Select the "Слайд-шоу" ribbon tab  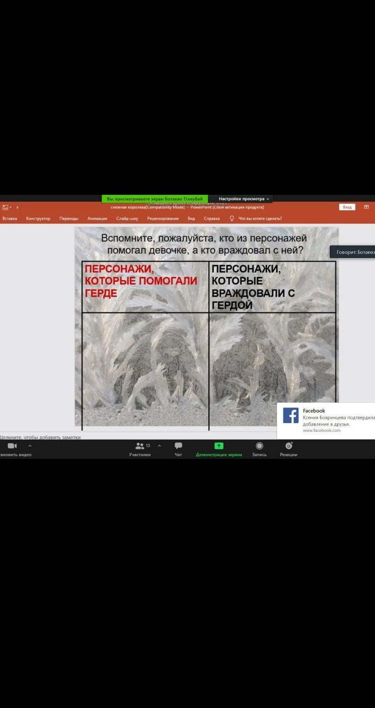tap(127, 219)
